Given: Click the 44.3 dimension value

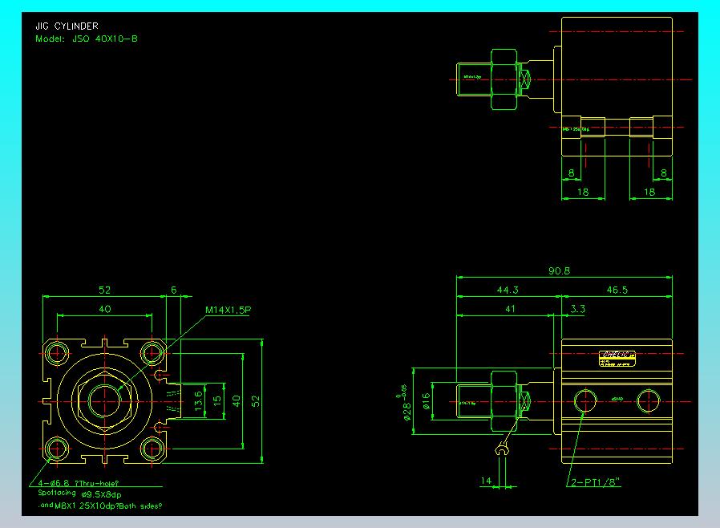Looking at the screenshot, I should tap(508, 290).
